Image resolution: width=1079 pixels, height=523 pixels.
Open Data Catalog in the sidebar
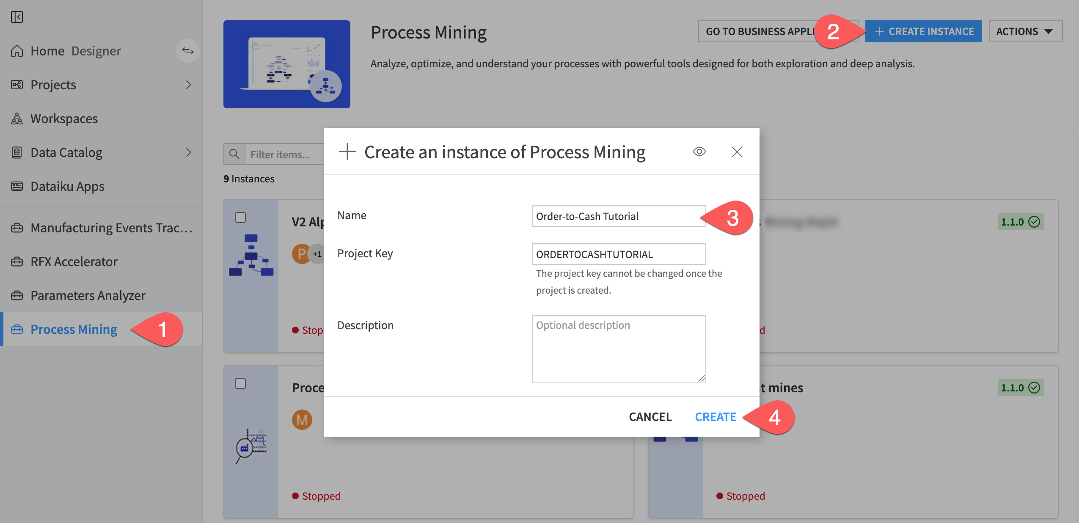pos(66,152)
